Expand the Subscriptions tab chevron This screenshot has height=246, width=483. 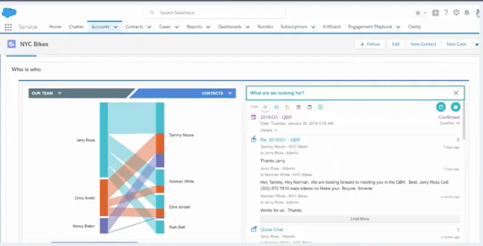pos(313,27)
